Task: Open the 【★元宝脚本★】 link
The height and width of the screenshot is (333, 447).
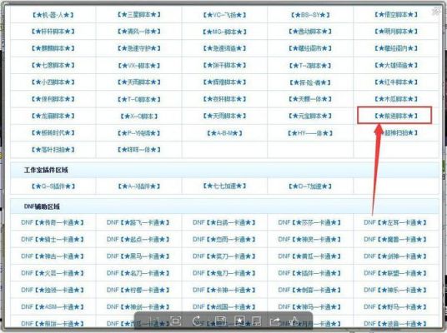Action: tap(310, 116)
